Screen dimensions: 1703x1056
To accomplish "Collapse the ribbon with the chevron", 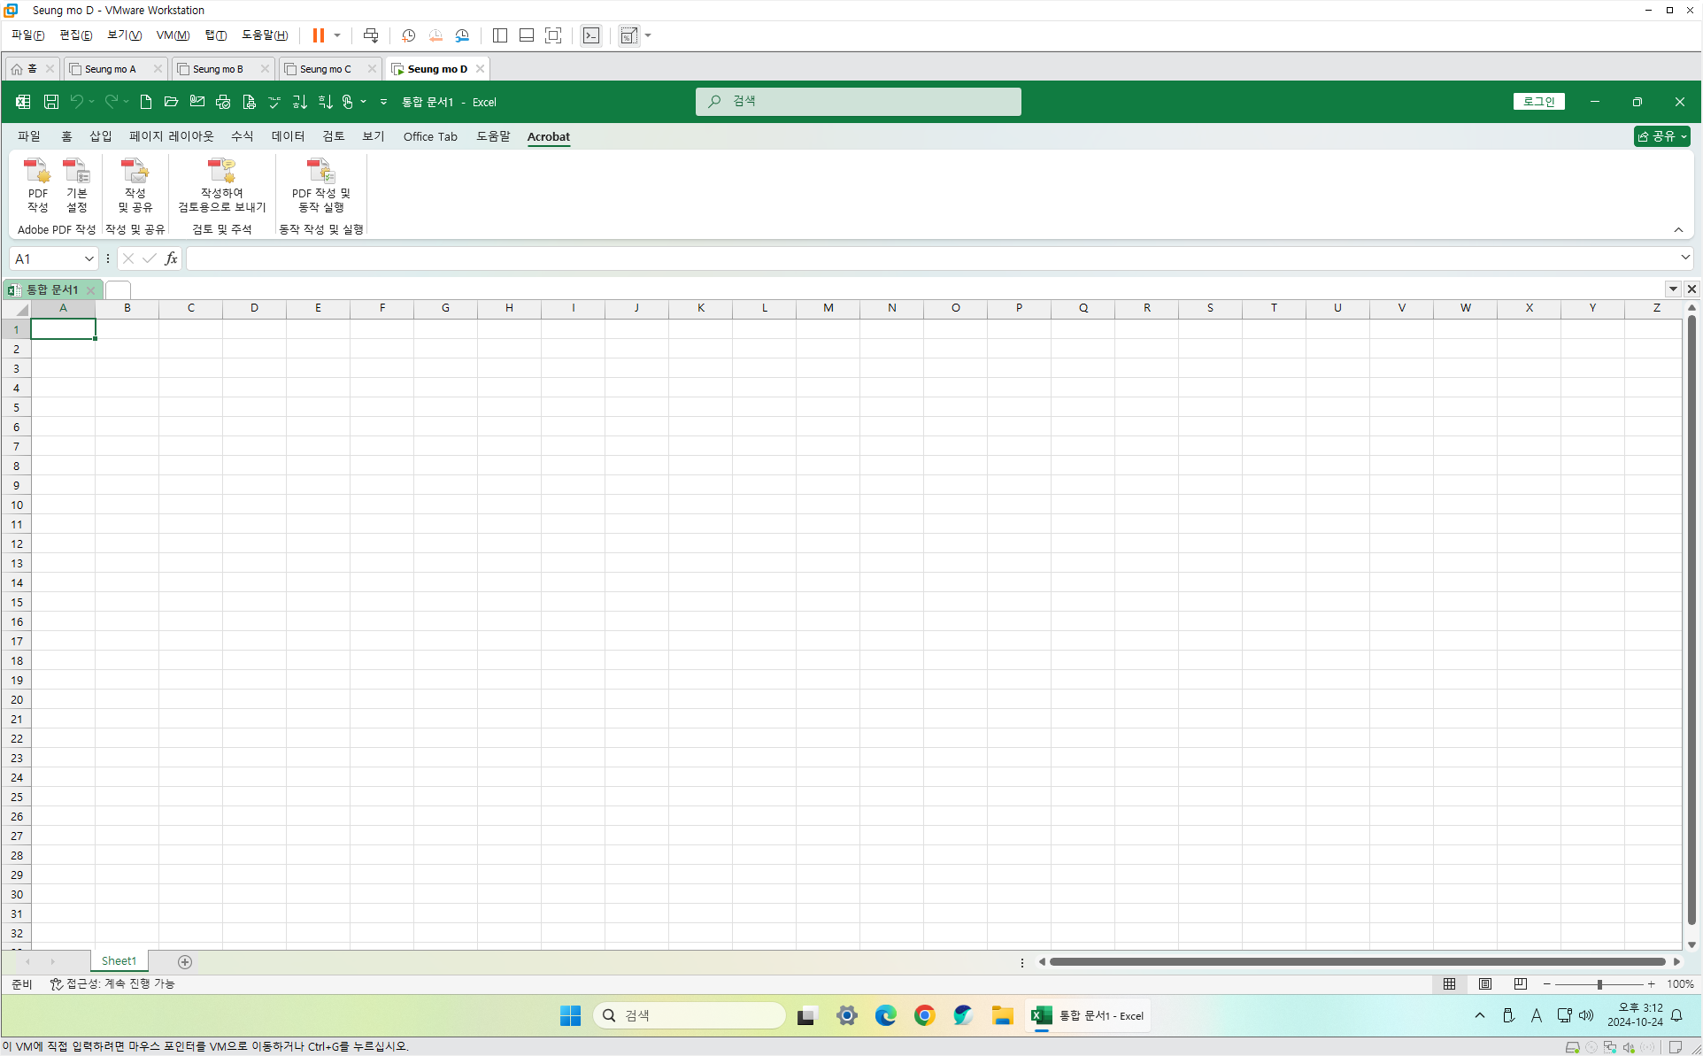I will (x=1678, y=230).
